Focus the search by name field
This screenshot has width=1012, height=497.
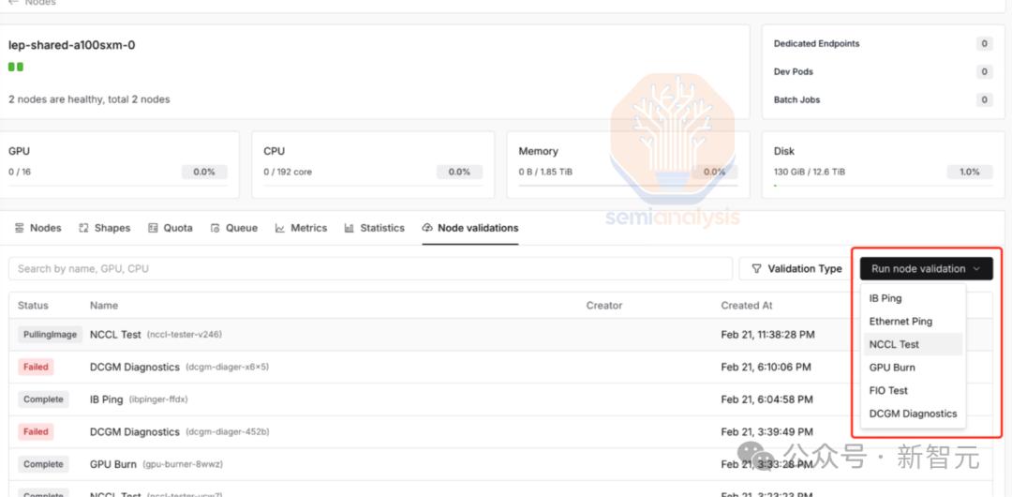370,269
